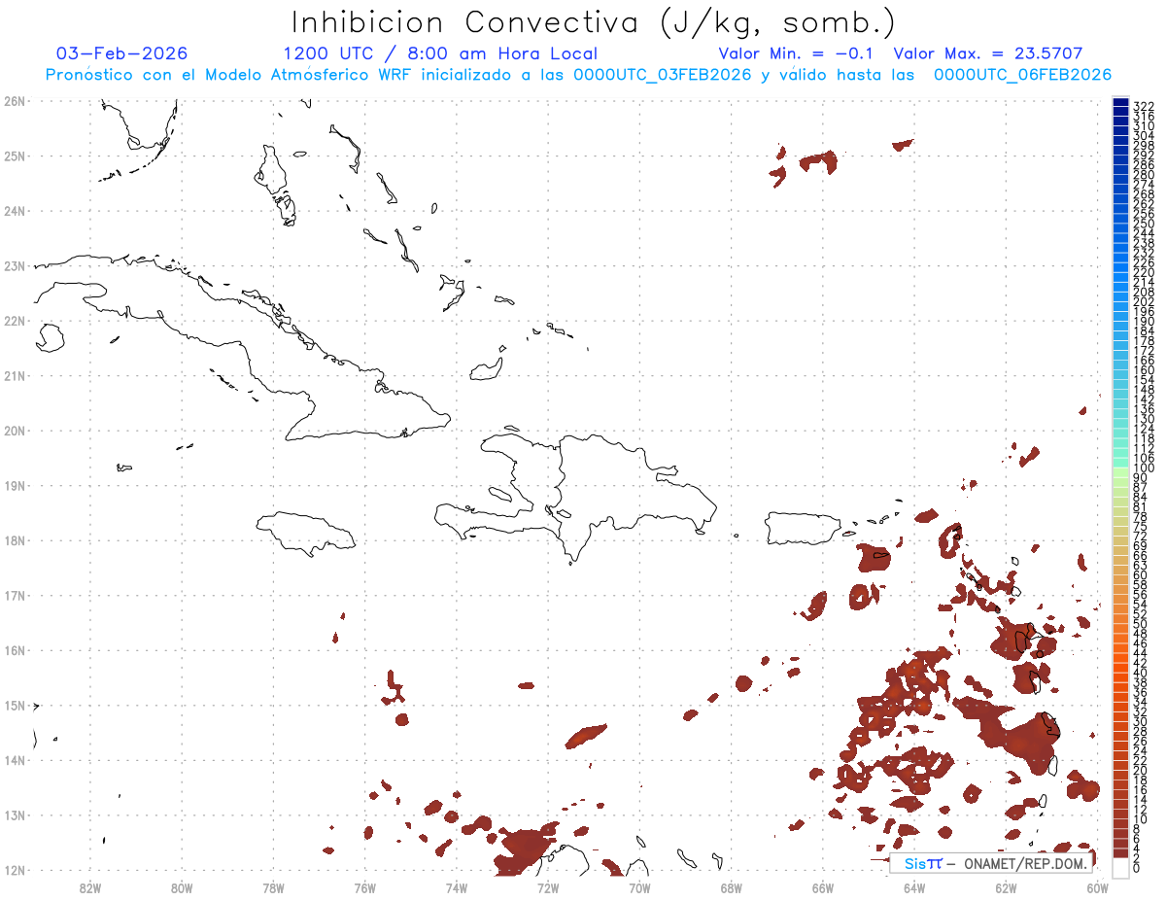Screen dimensions: 1166x901
Task: Click the "66W" longitude label
Action: pos(822,887)
